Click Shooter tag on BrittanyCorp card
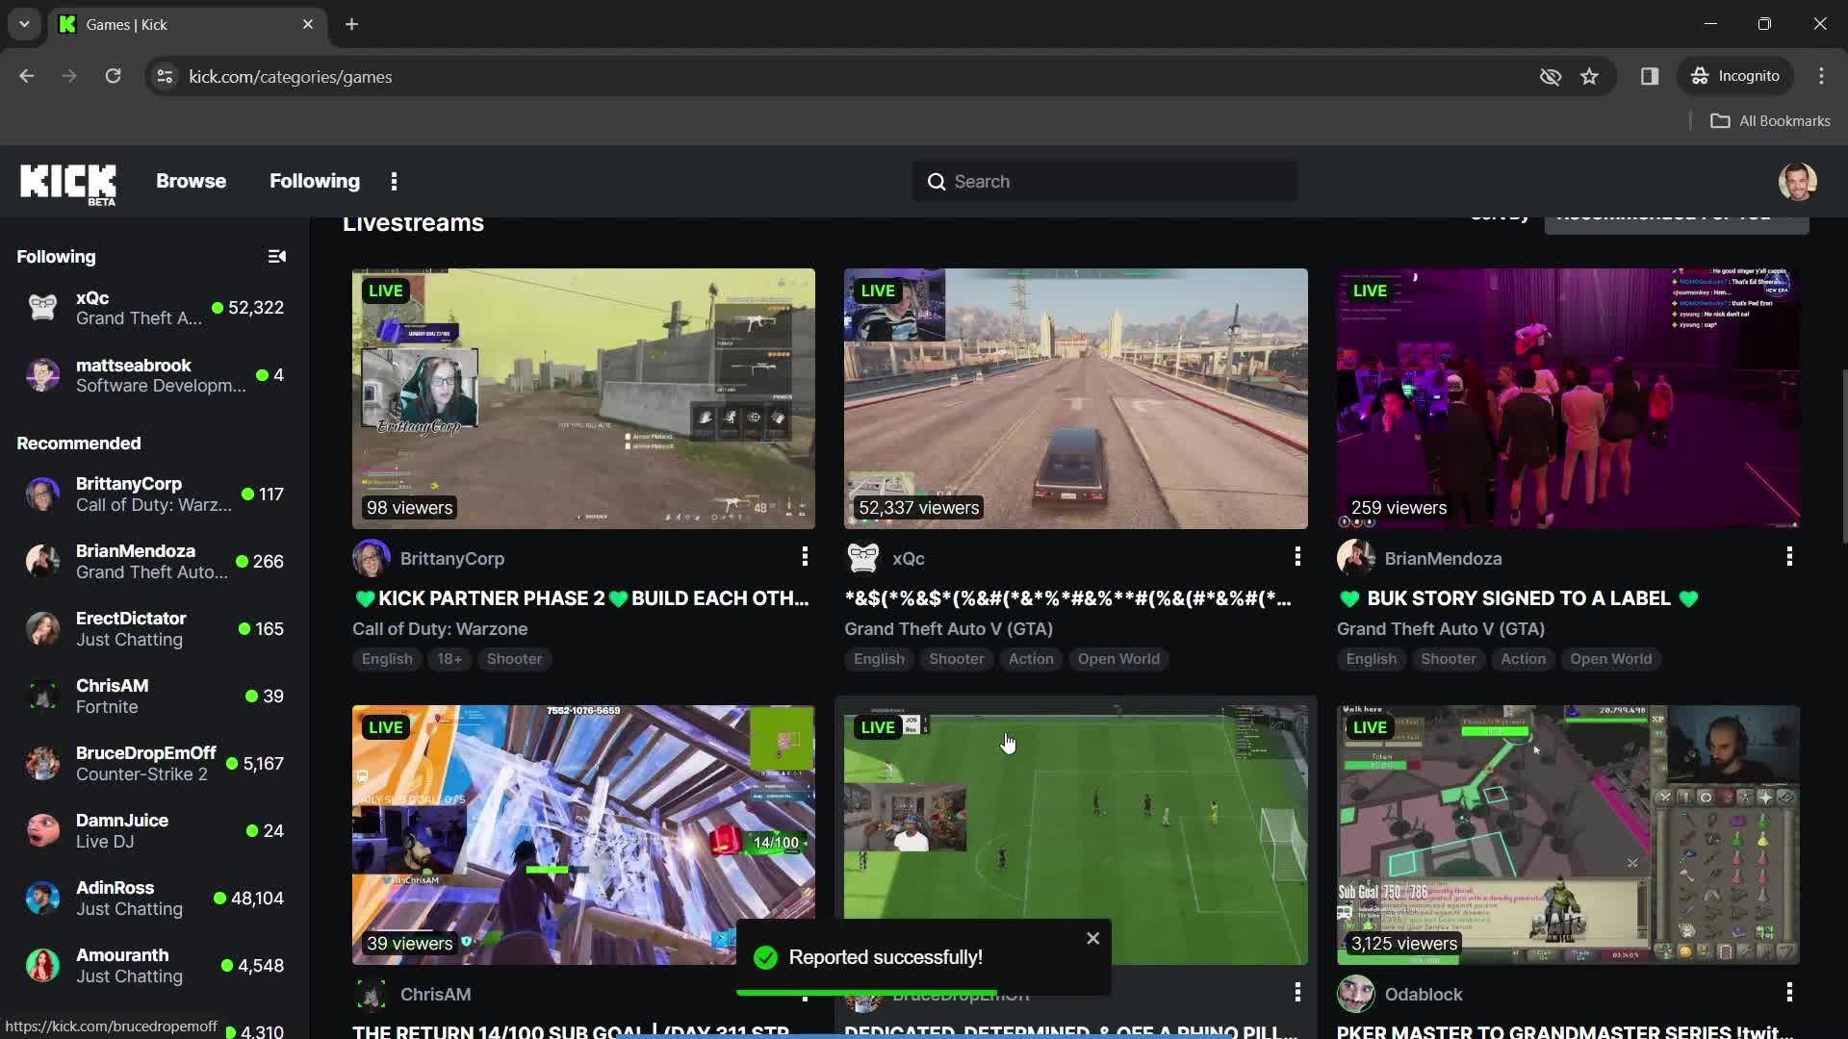 [514, 659]
